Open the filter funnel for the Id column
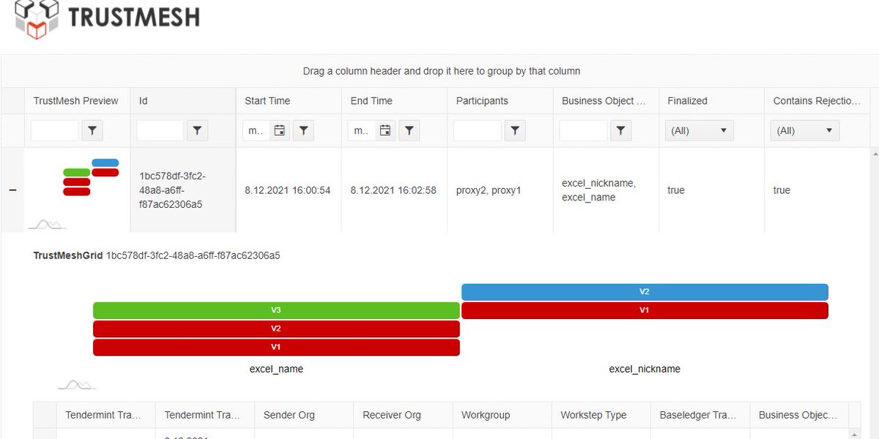 [197, 130]
